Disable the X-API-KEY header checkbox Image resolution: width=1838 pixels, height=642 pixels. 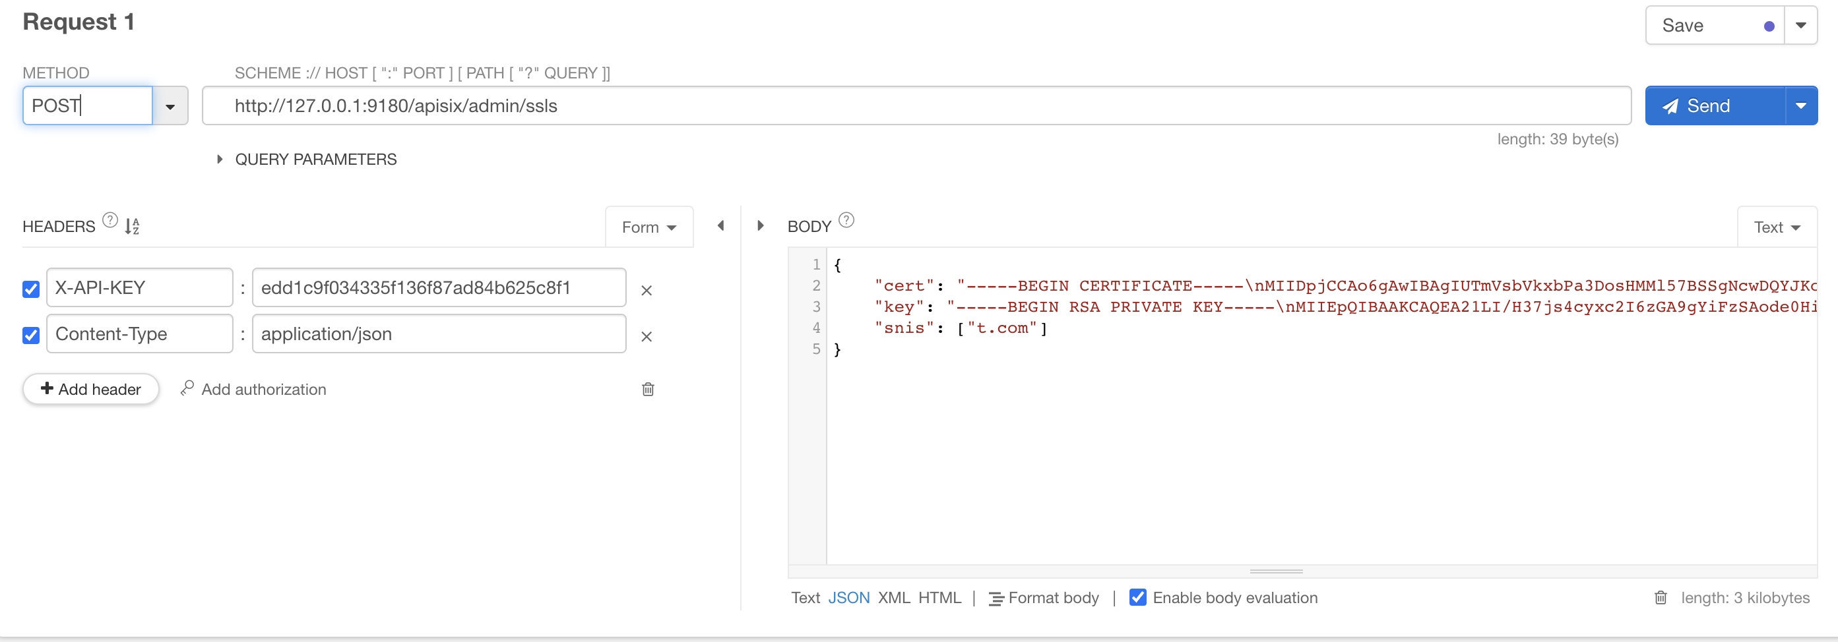(x=31, y=288)
